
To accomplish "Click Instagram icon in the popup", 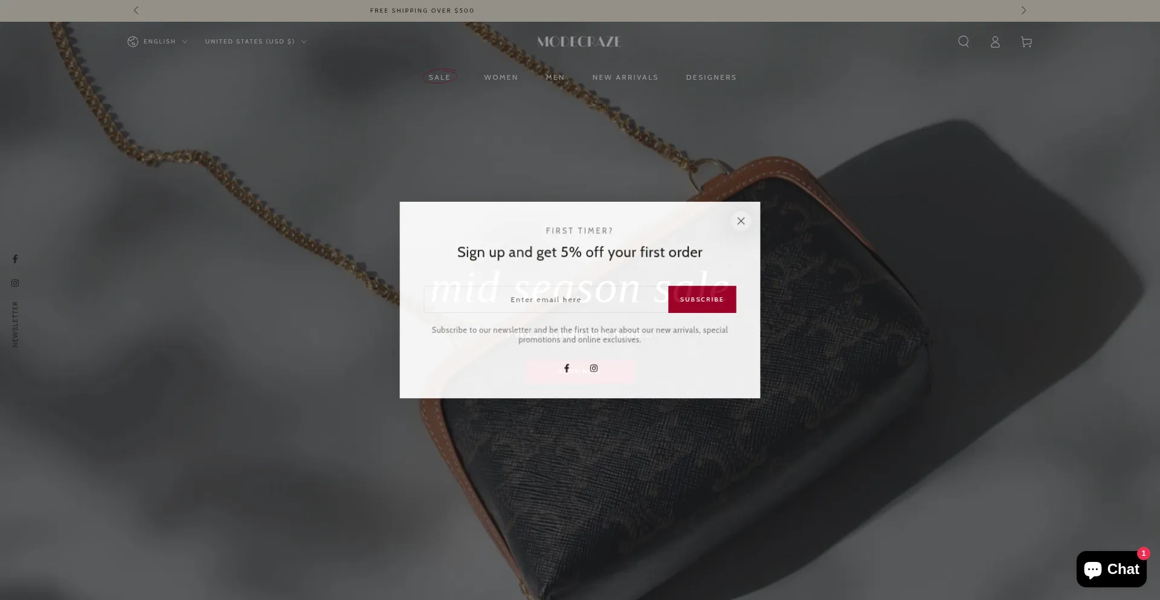I will 594,368.
